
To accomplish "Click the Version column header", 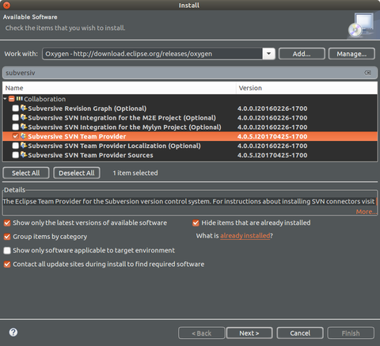I will [307, 88].
